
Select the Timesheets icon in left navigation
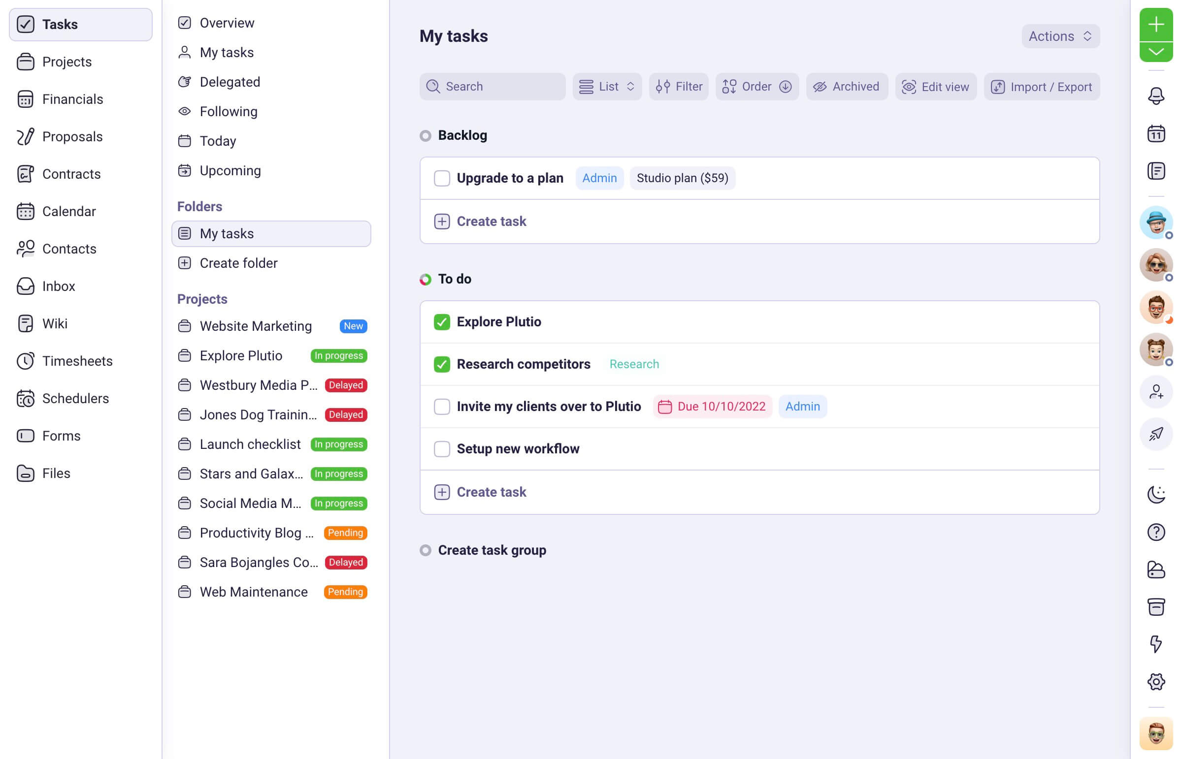coord(26,361)
